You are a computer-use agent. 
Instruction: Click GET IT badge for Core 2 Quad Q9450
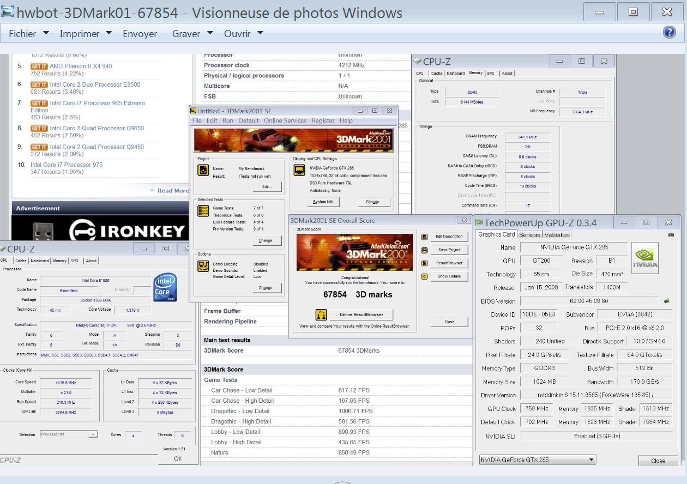[39, 147]
